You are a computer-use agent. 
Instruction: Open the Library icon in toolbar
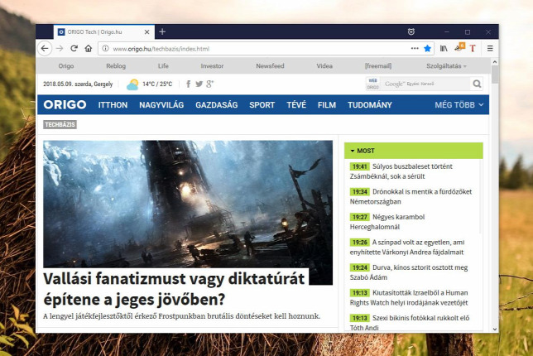pyautogui.click(x=444, y=49)
